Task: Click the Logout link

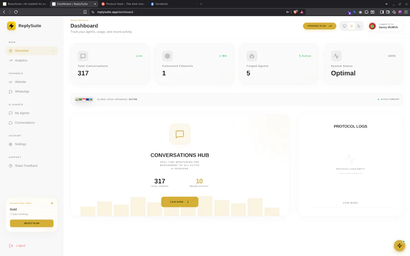Action: (17, 246)
